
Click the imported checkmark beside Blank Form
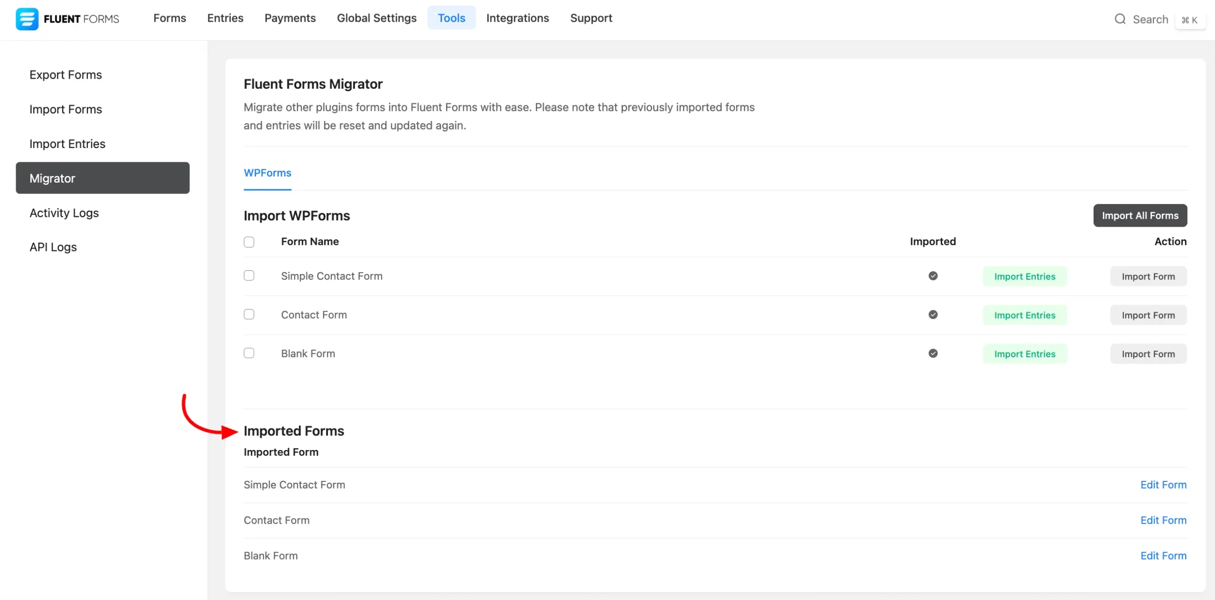[x=933, y=353]
